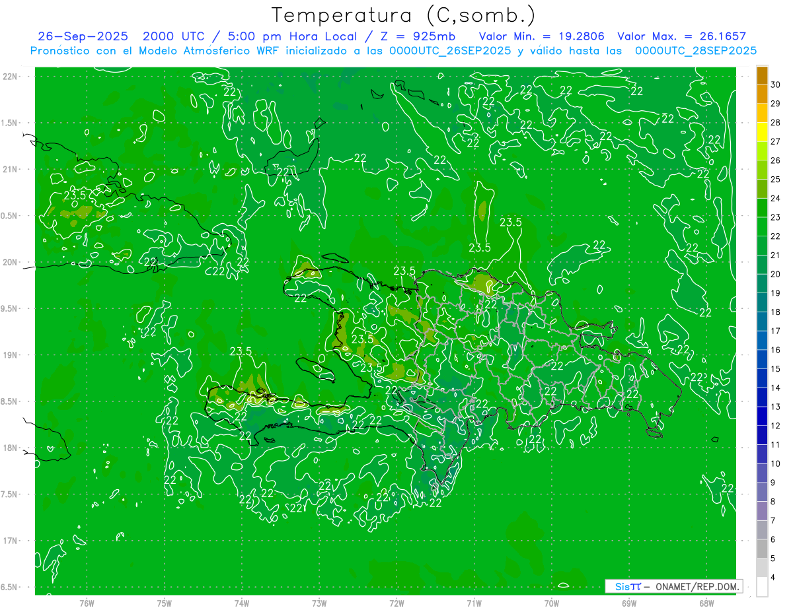The image size is (793, 612).
Task: Click the color scale value "24"
Action: point(776,198)
